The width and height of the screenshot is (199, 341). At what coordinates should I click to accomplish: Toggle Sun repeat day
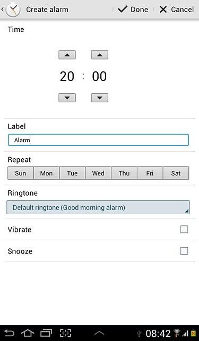pos(21,173)
